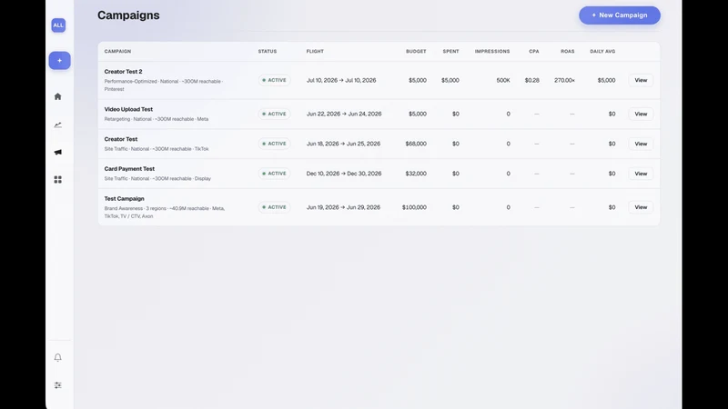Select the megaphone campaigns icon
This screenshot has height=409, width=728.
pyautogui.click(x=57, y=152)
